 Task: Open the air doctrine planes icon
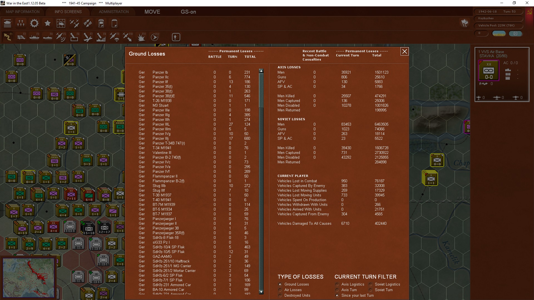74,23
